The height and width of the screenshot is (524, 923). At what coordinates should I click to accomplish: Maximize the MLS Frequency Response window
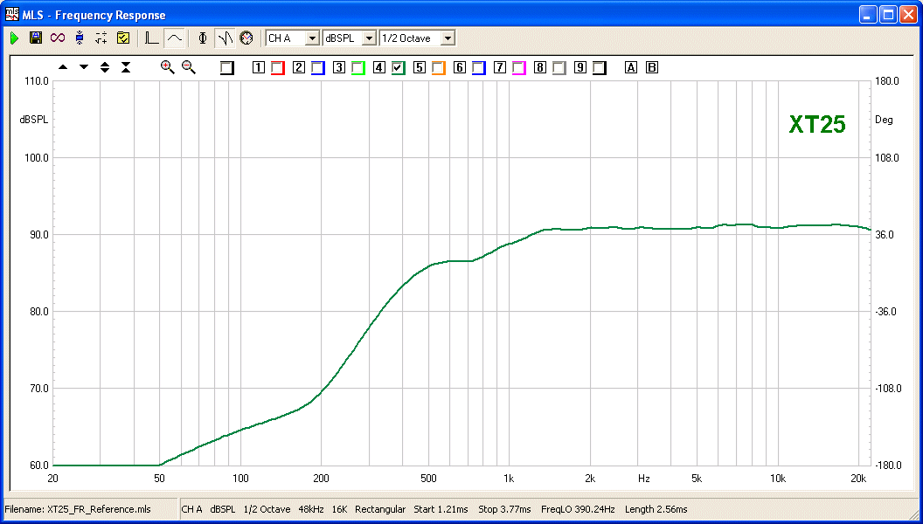[x=888, y=15]
